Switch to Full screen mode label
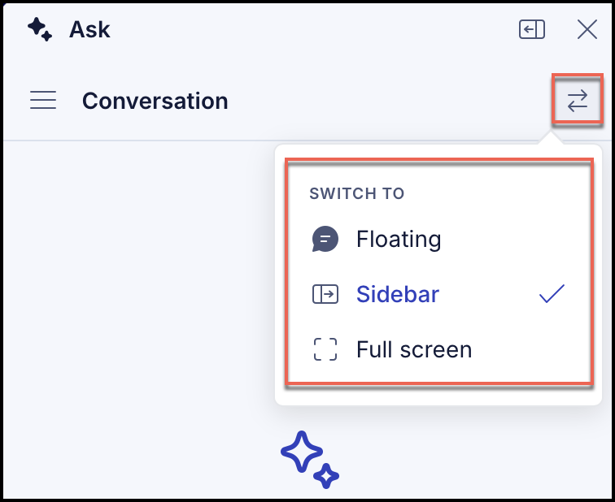This screenshot has height=502, width=615. (x=414, y=349)
